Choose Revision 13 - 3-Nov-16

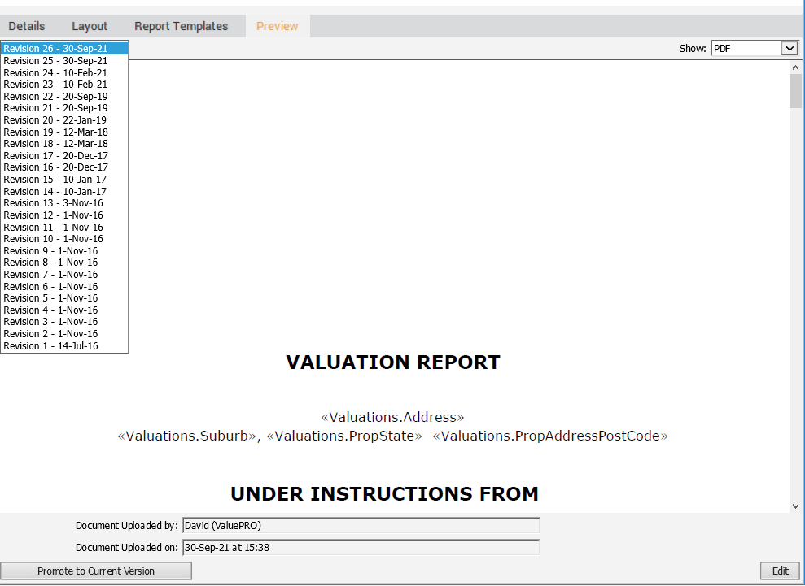[x=64, y=203]
